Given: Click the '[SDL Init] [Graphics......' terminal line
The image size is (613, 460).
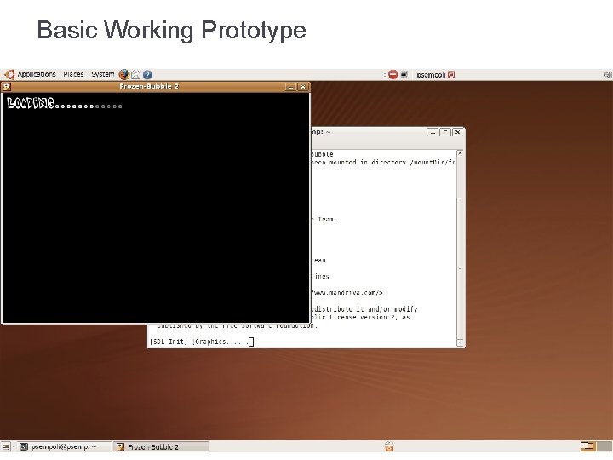Looking at the screenshot, I should click(202, 342).
